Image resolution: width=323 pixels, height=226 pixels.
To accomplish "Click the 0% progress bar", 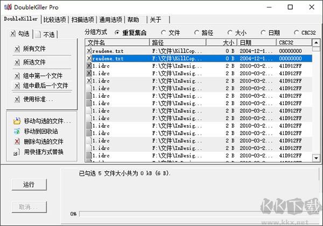I will [199, 214].
